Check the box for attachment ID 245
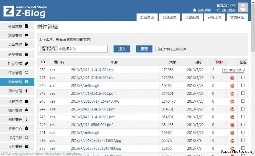The image size is (255, 156). [x=243, y=101]
